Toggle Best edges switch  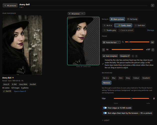(105, 113)
